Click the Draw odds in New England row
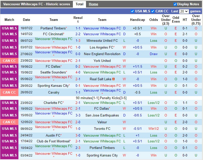 (x=154, y=54)
